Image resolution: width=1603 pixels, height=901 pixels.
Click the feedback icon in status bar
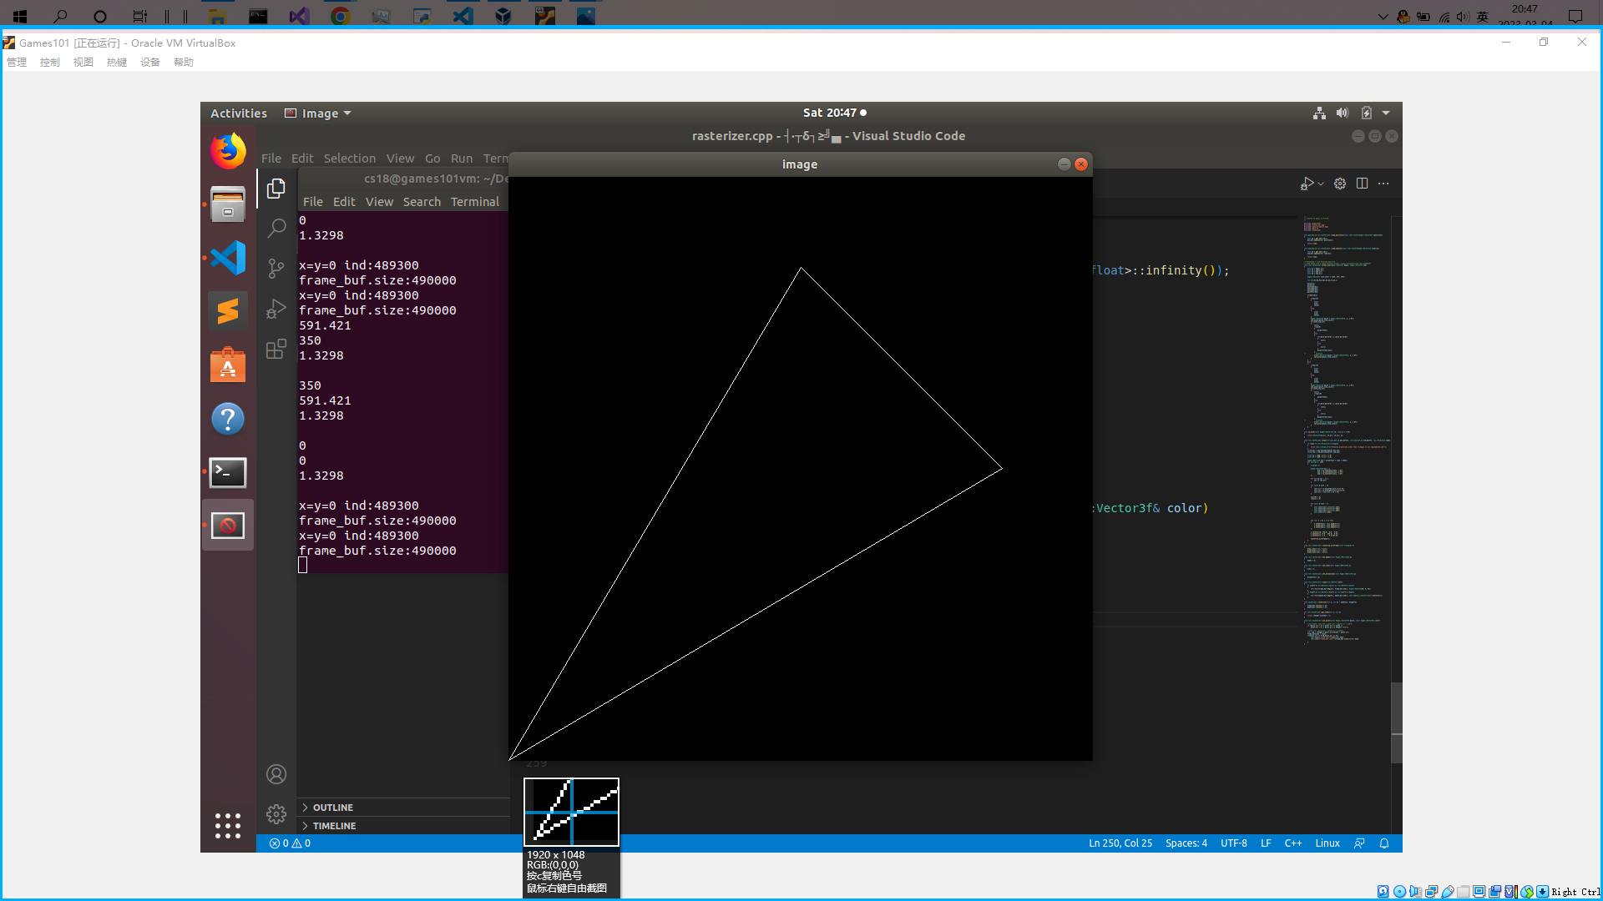tap(1359, 843)
